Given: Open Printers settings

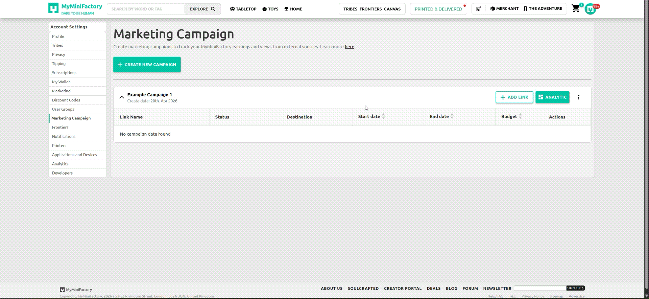Looking at the screenshot, I should [x=77, y=146].
